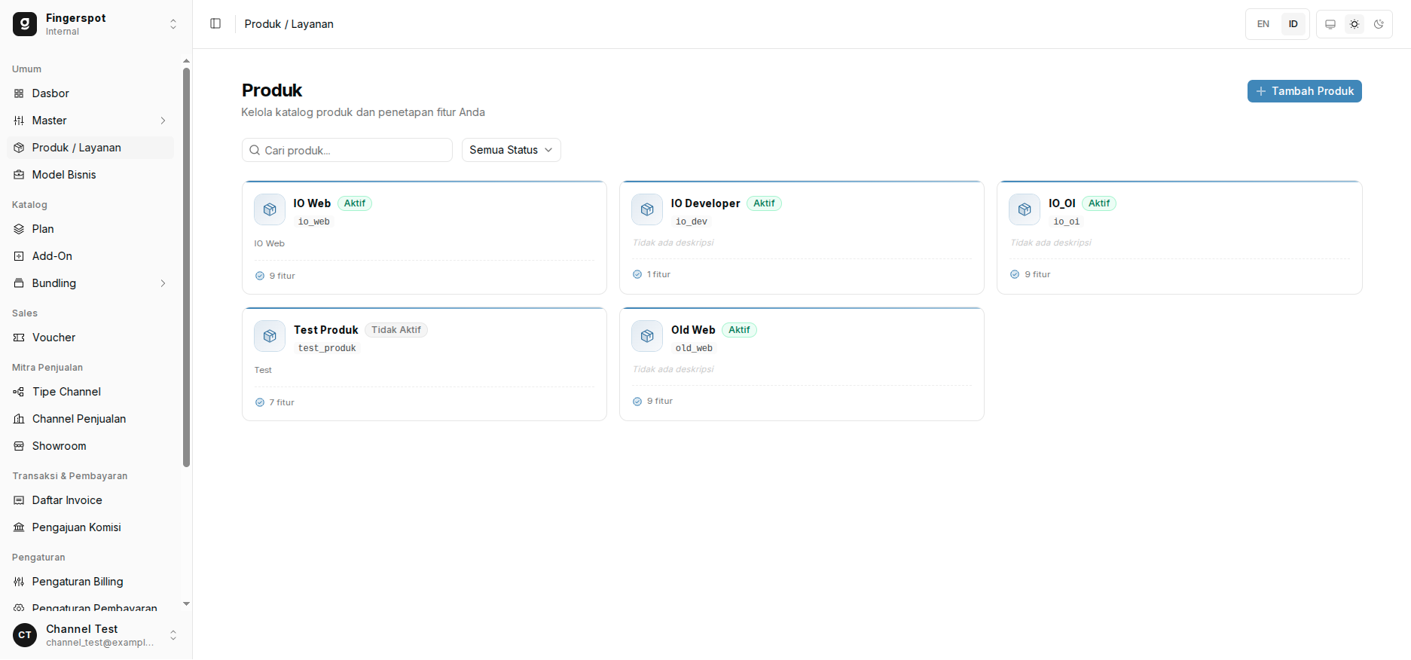Open the Test Produk product title
This screenshot has width=1411, height=660.
pyautogui.click(x=326, y=330)
